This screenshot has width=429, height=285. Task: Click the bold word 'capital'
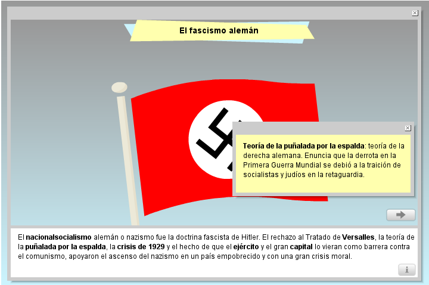301,246
